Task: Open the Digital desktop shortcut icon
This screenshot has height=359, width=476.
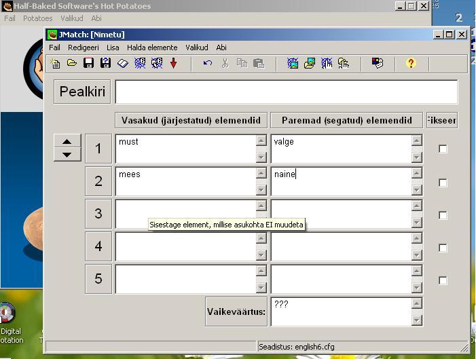Action: (7, 312)
